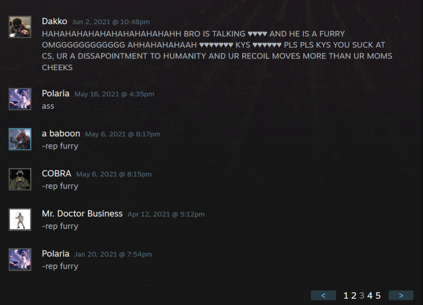
Task: Click Polaria username on the Jan 20 comment
Action: tap(55, 254)
